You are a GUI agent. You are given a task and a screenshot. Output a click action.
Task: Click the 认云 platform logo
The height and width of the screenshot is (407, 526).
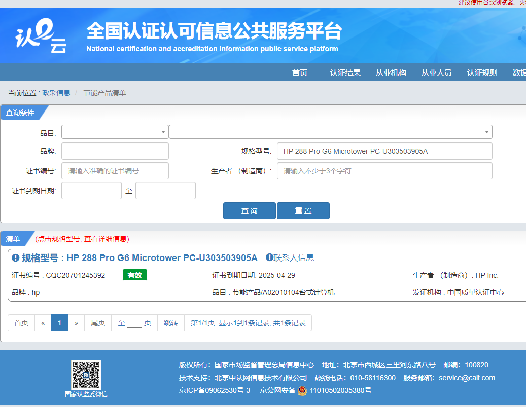point(41,35)
